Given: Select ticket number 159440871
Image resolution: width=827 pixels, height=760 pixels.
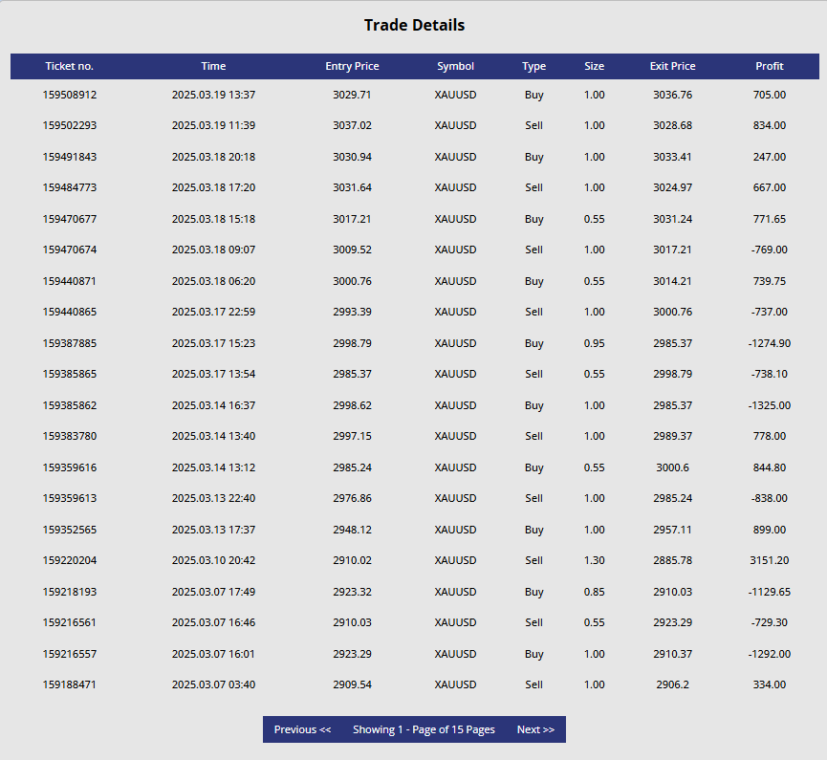Looking at the screenshot, I should click(x=70, y=282).
